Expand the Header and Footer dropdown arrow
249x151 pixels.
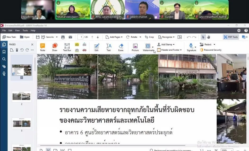click(181, 50)
